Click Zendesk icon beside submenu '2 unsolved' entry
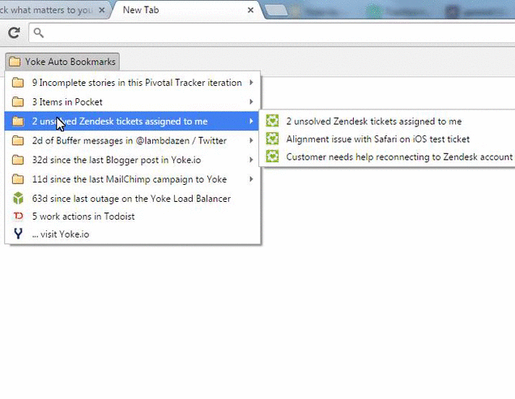 272,121
